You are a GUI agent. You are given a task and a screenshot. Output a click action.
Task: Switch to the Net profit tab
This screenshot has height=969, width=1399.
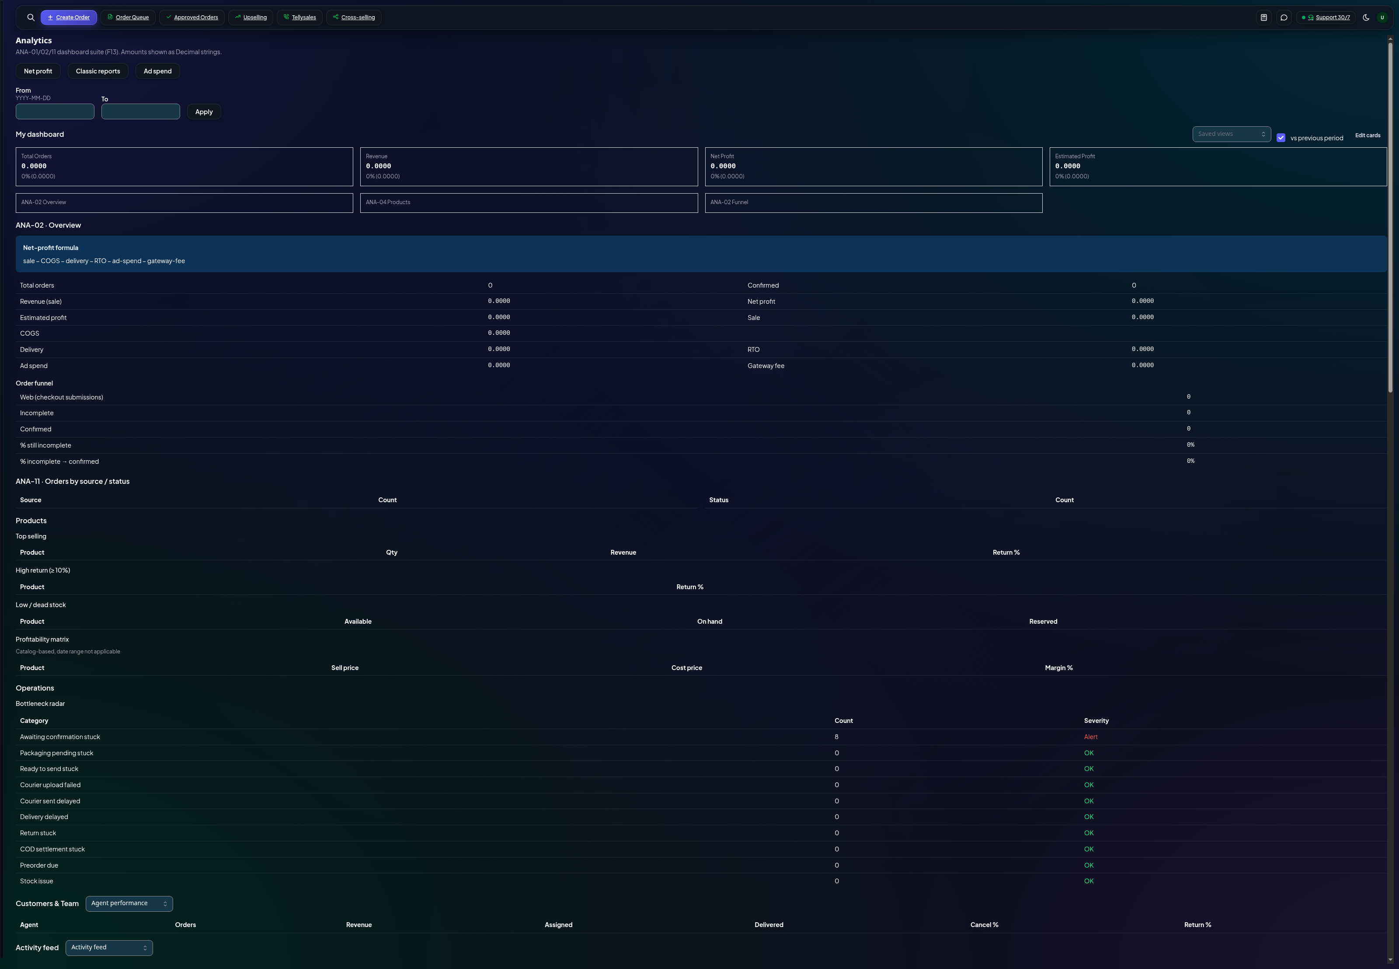(x=38, y=71)
